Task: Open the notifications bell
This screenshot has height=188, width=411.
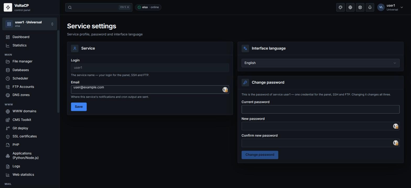Action: pyautogui.click(x=370, y=7)
